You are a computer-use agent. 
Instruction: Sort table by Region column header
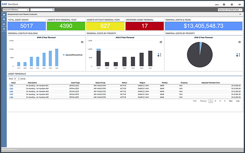pyautogui.click(x=143, y=83)
